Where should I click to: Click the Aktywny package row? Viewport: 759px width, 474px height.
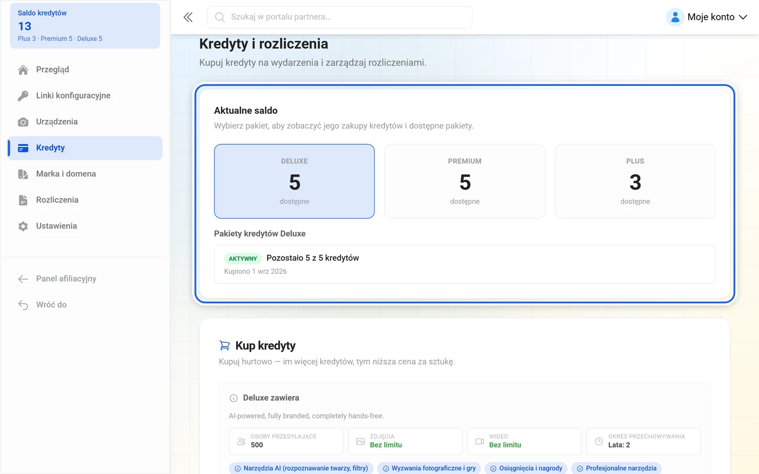[464, 264]
